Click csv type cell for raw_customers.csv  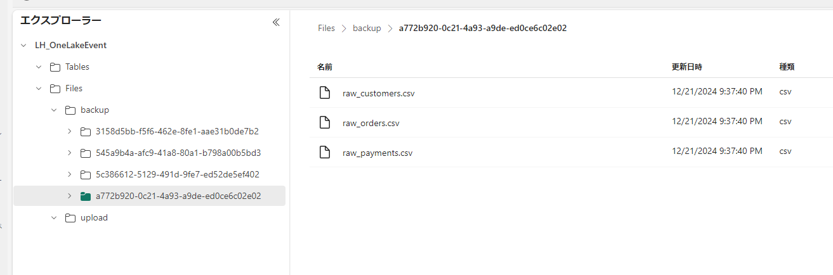tap(785, 92)
